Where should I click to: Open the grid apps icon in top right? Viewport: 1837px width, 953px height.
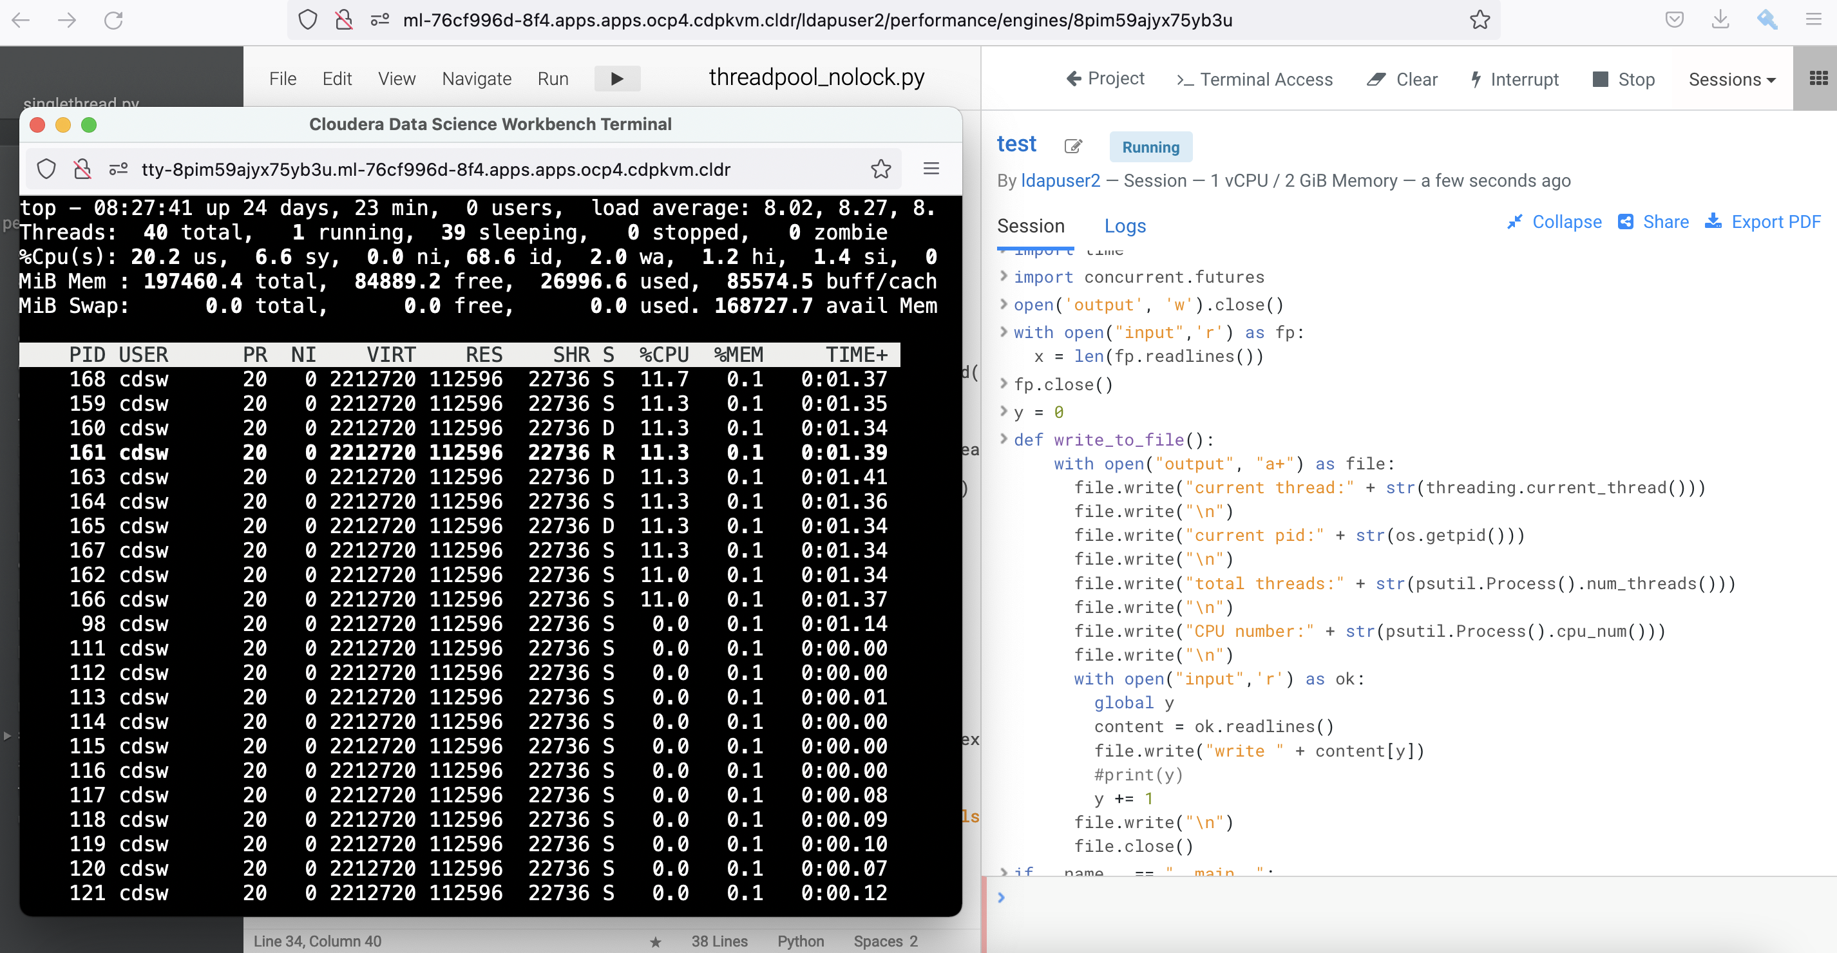pos(1818,79)
